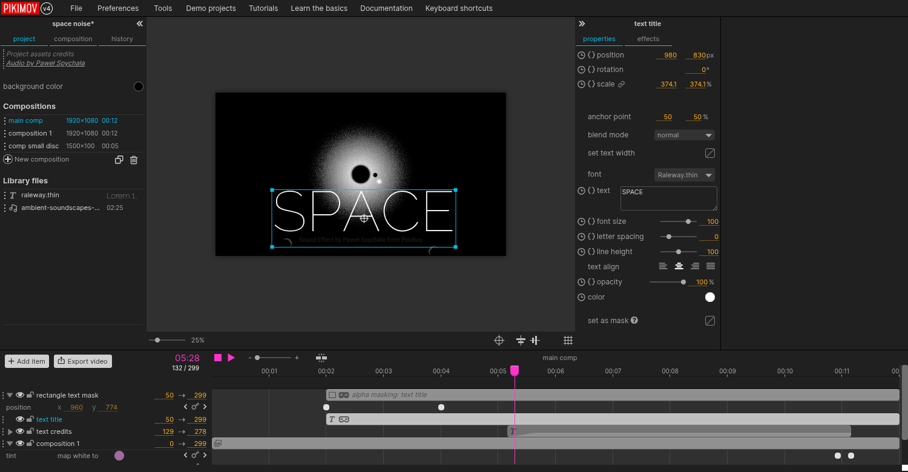Collapse the composition 1 layer properties
The width and height of the screenshot is (908, 472).
10,444
